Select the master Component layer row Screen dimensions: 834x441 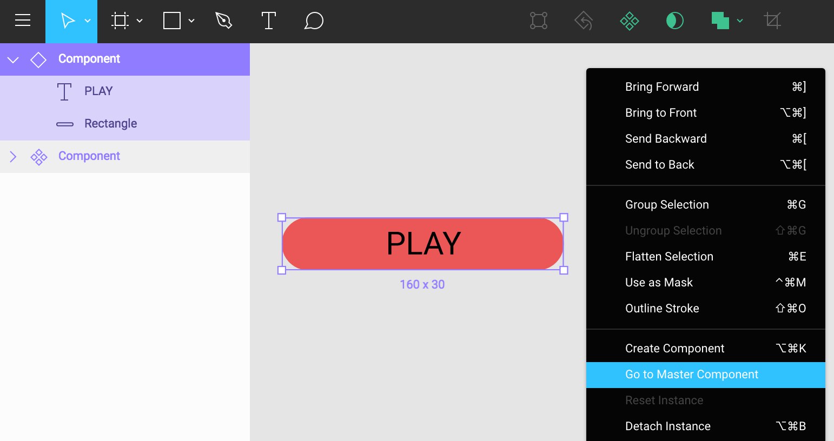pyautogui.click(x=125, y=157)
